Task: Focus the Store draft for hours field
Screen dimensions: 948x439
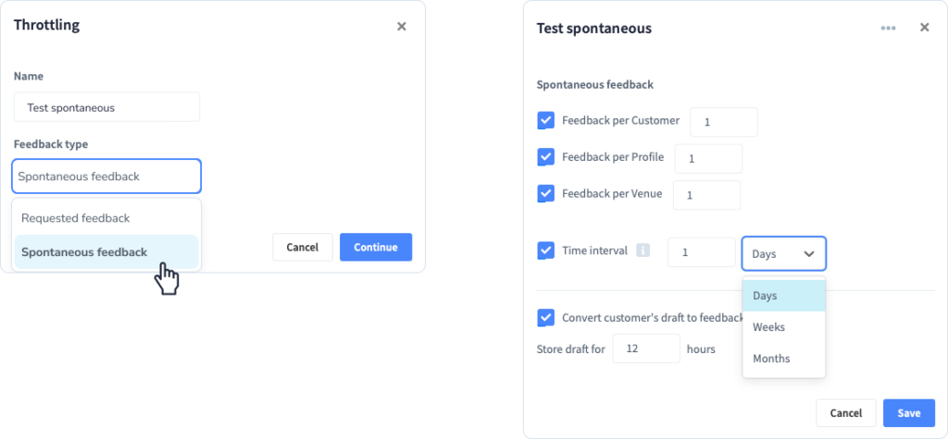Action: [645, 349]
